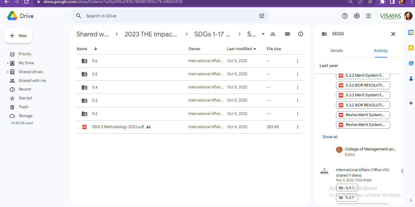Switch to the Details tab

(337, 51)
